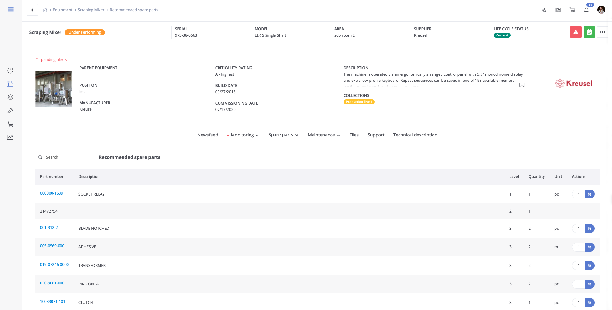Open the Technical description tab
The image size is (612, 310).
415,135
